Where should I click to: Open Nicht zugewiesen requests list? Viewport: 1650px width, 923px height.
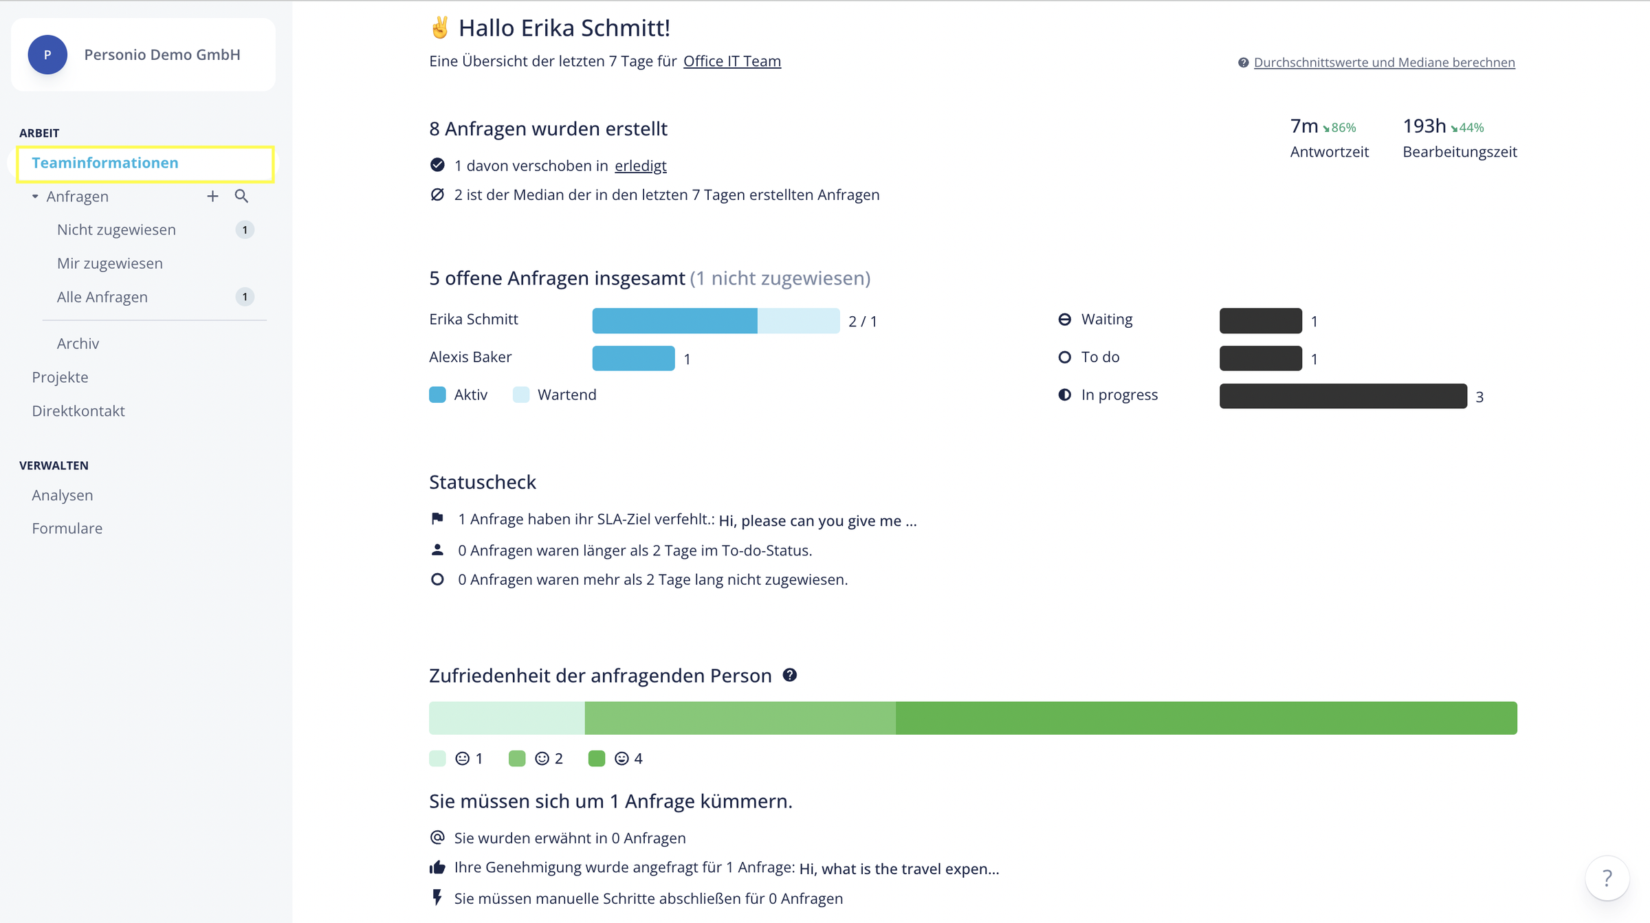click(116, 230)
